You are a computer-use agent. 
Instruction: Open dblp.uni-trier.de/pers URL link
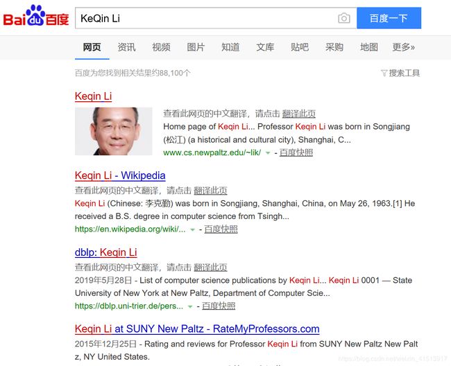coord(129,306)
